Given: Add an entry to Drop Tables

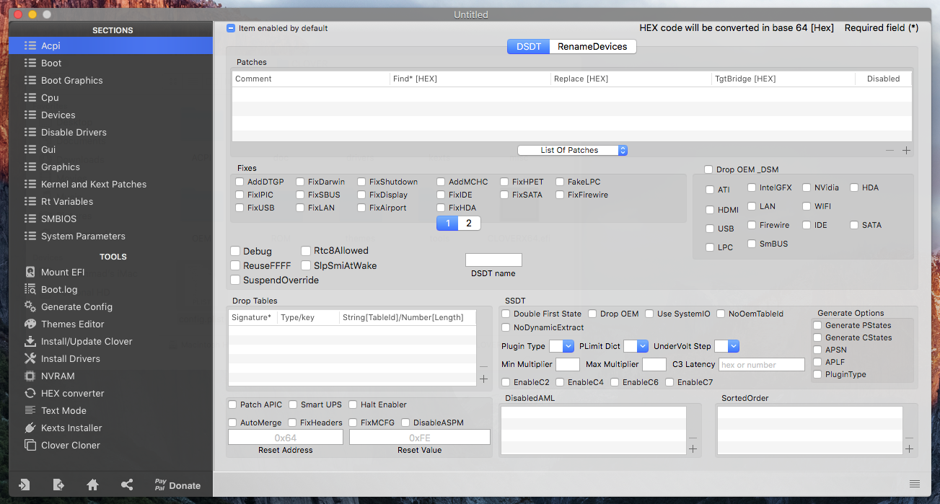Looking at the screenshot, I should (x=483, y=379).
